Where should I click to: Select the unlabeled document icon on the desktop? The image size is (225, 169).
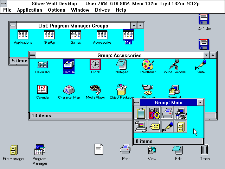(99, 149)
